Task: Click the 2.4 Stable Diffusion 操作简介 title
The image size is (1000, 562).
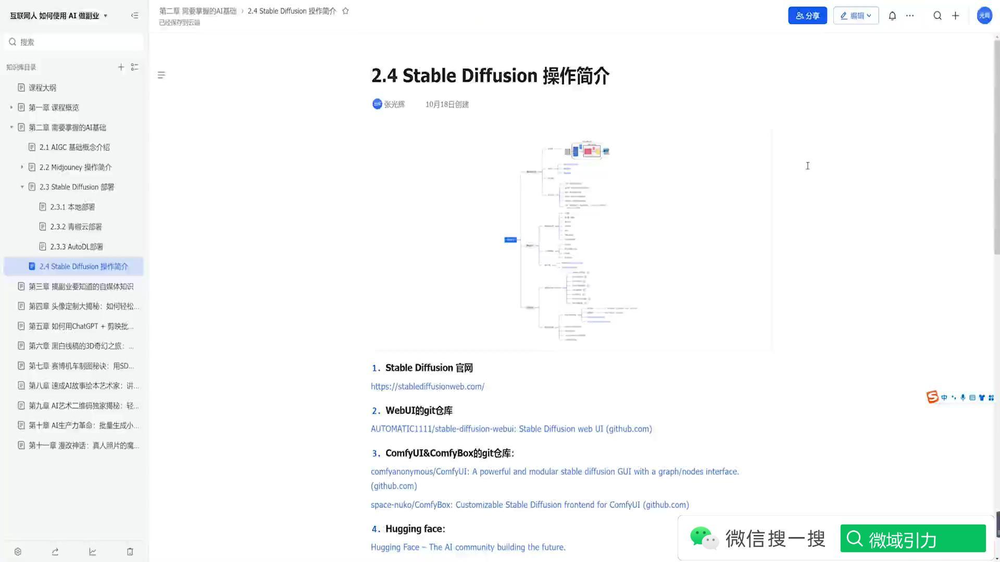Action: [x=490, y=76]
